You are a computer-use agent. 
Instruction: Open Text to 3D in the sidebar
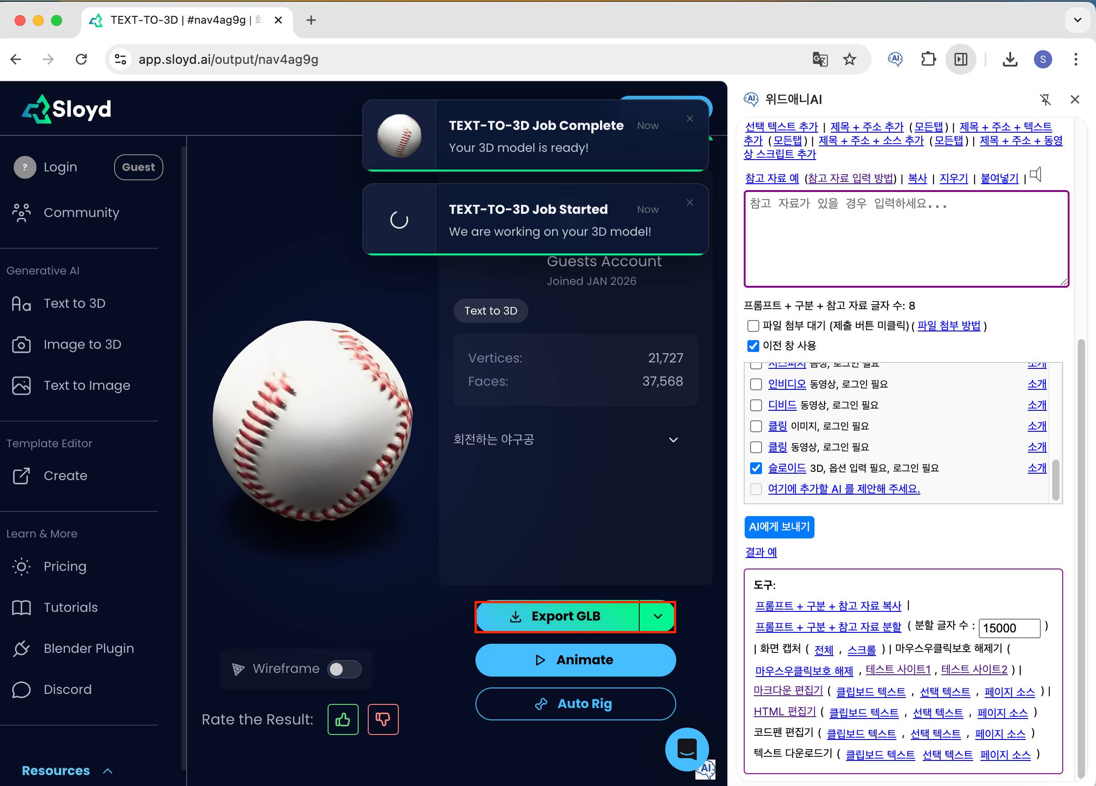[x=74, y=303]
